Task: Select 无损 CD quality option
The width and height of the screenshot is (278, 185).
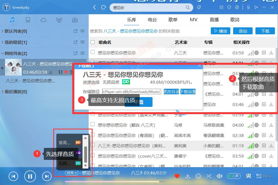Action: 70,163
